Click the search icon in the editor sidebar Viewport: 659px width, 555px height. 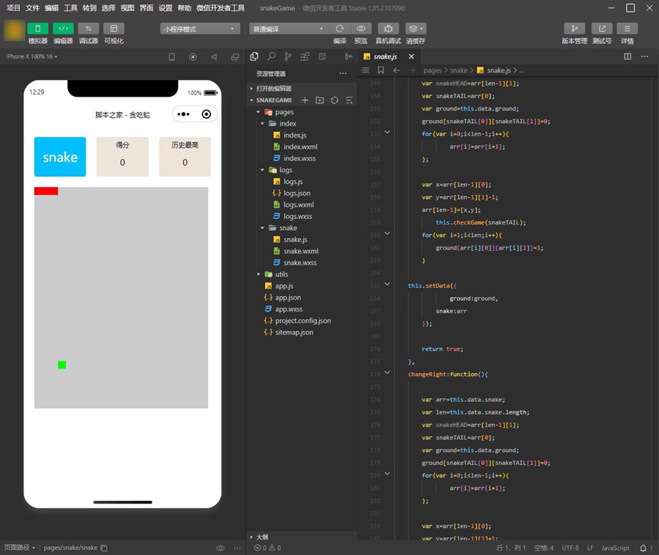pos(271,56)
